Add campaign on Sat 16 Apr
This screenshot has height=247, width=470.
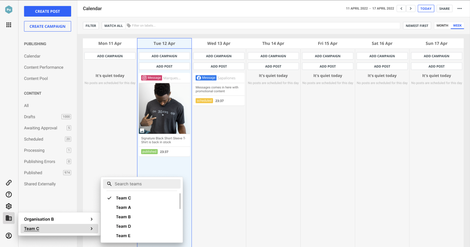pos(382,56)
